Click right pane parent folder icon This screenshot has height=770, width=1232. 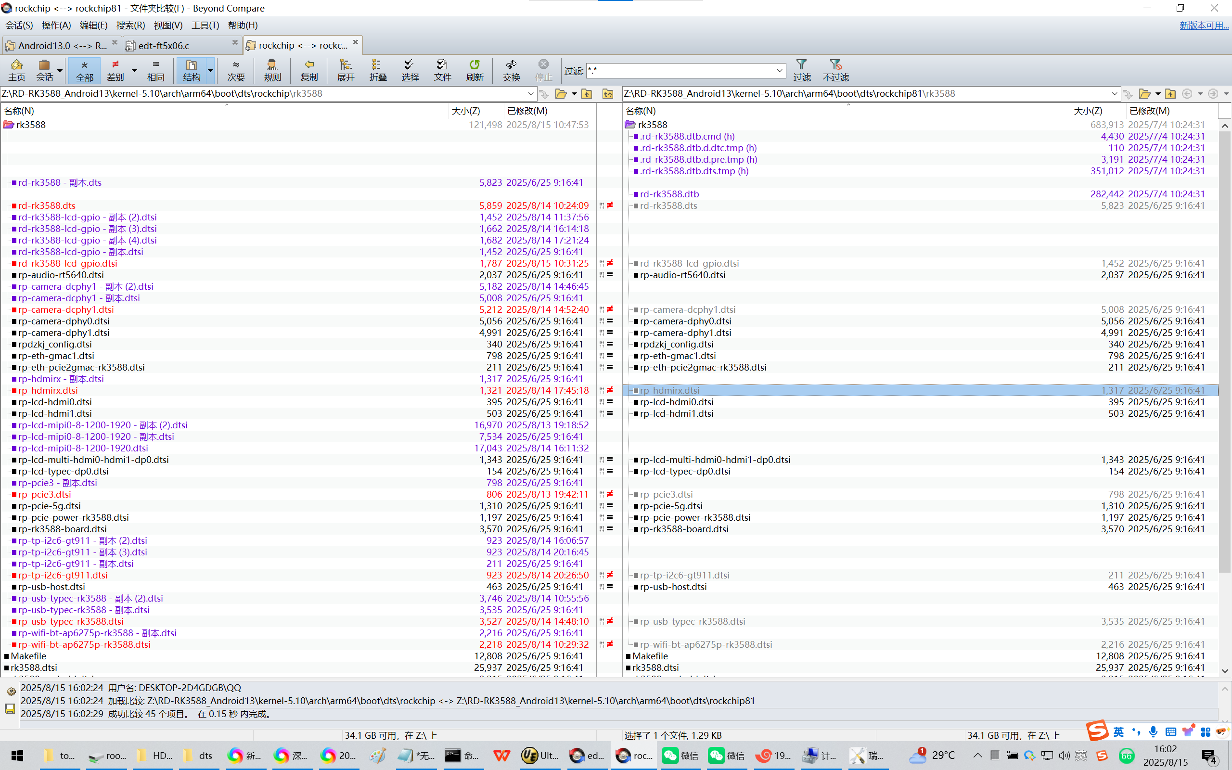[1170, 94]
